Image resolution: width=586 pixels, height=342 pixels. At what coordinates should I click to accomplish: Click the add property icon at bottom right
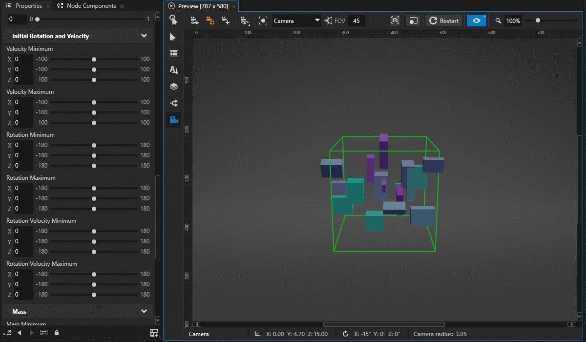point(154,332)
